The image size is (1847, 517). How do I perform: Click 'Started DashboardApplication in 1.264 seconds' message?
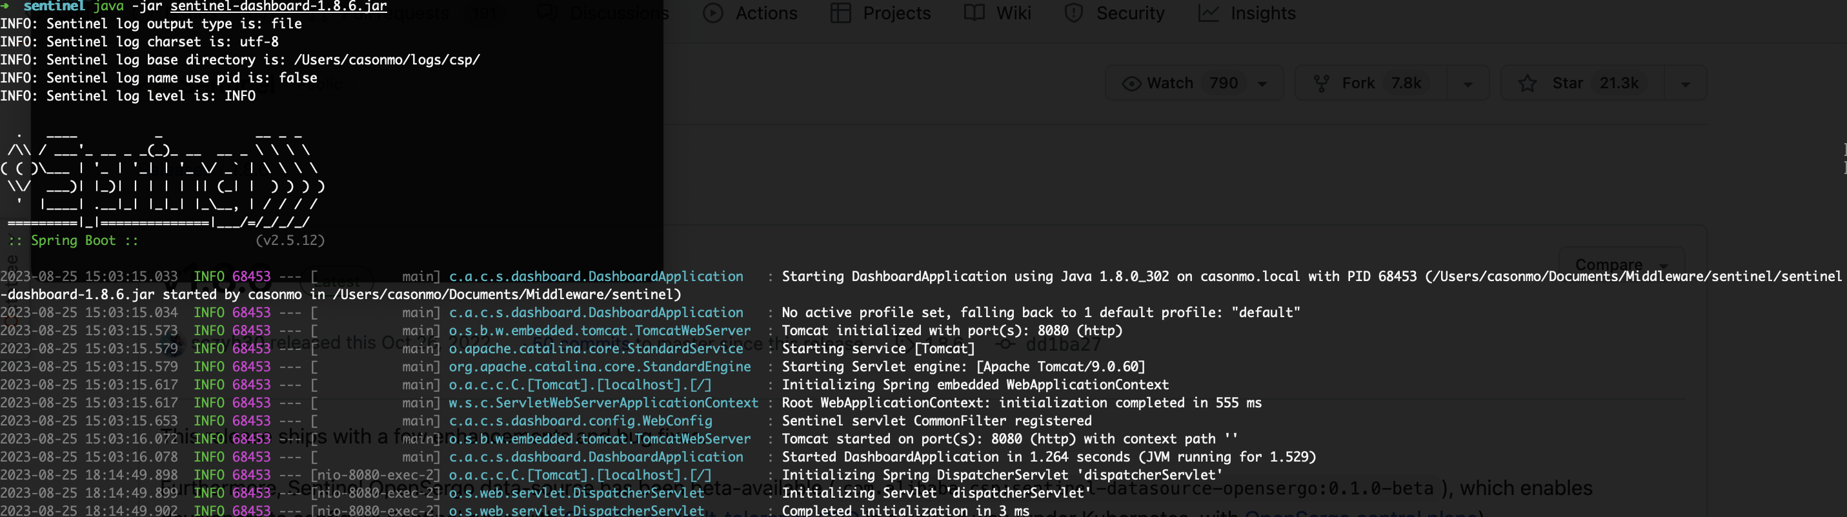pyautogui.click(x=1049, y=456)
